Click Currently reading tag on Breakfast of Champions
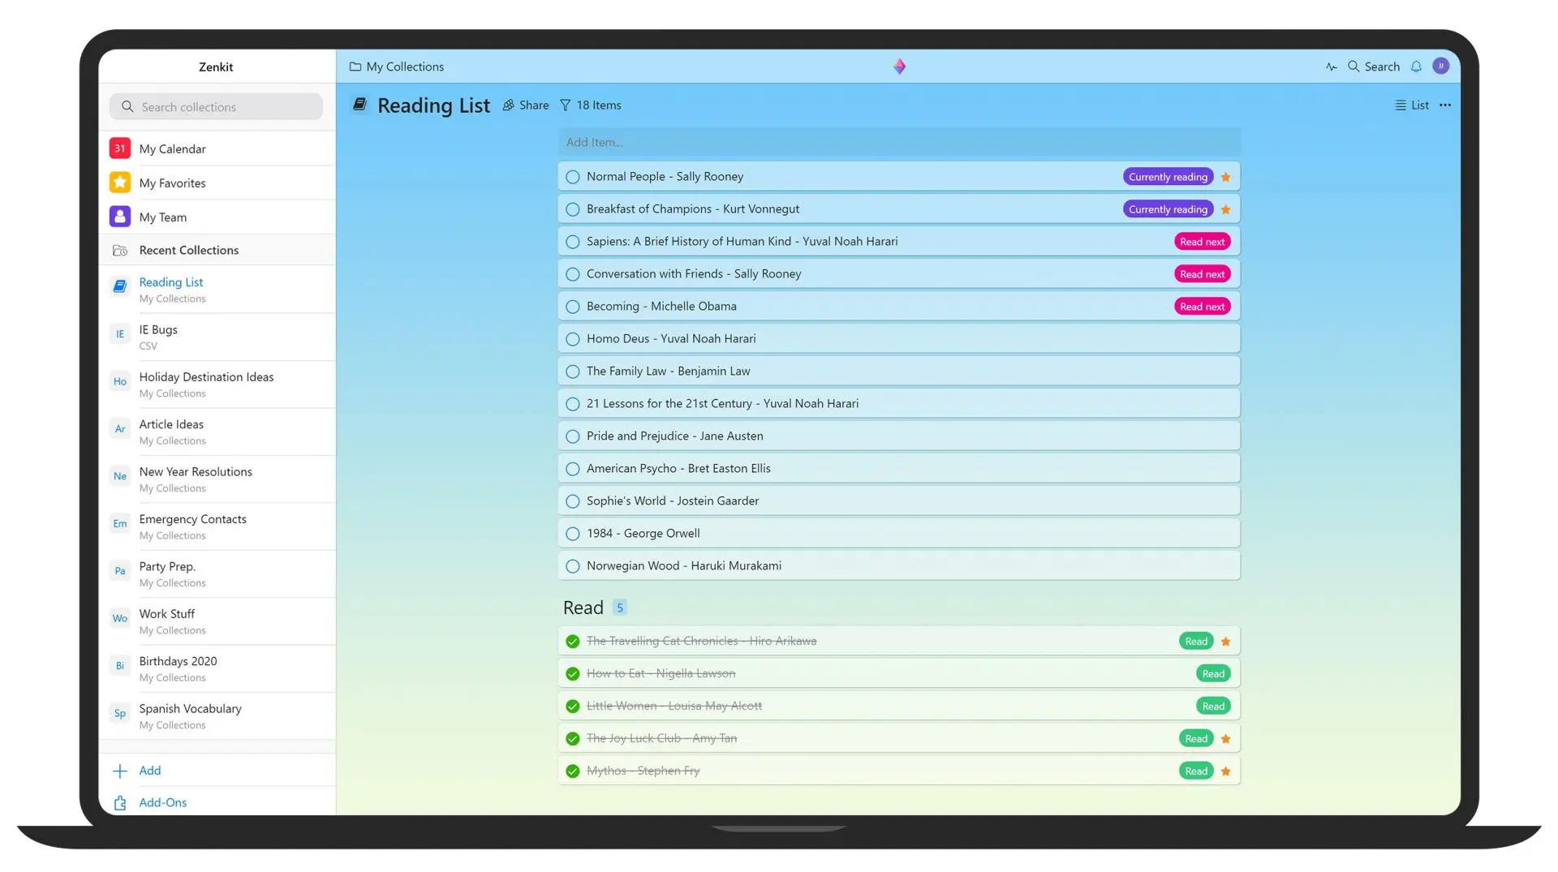The image size is (1558, 872). [x=1168, y=209]
